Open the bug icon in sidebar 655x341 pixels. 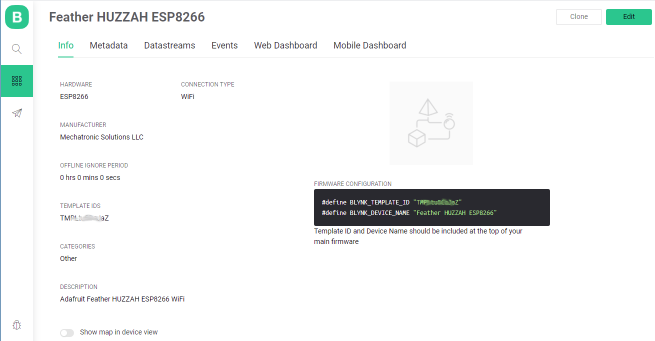click(x=17, y=325)
